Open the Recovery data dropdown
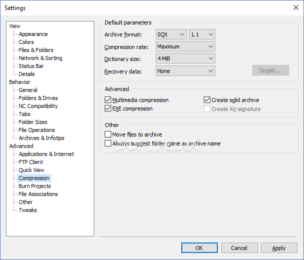This screenshot has height=260, width=304. 185,71
